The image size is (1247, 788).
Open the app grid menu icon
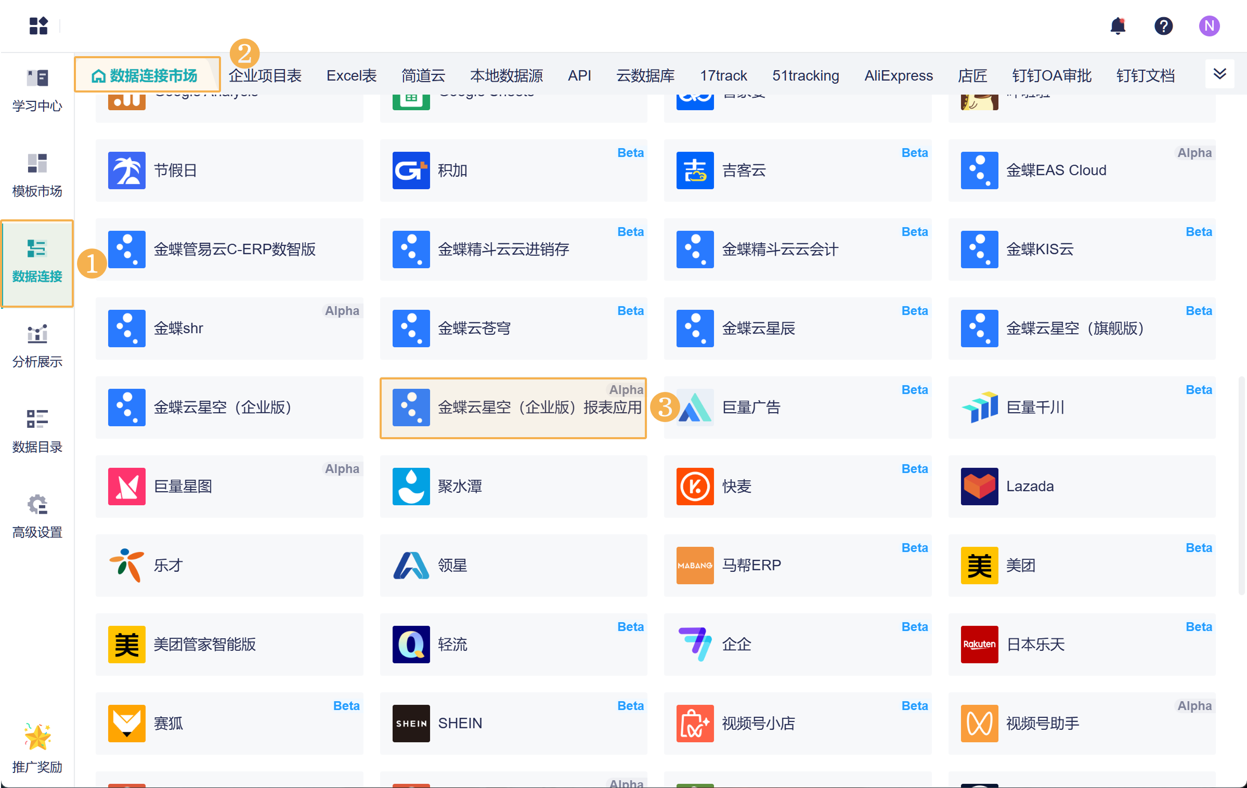[38, 25]
